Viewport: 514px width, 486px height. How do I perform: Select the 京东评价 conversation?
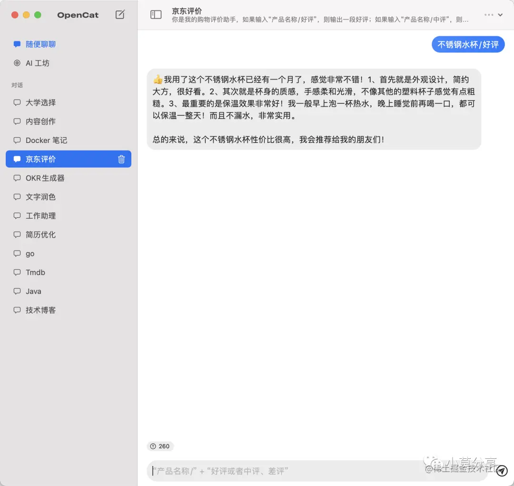[69, 159]
